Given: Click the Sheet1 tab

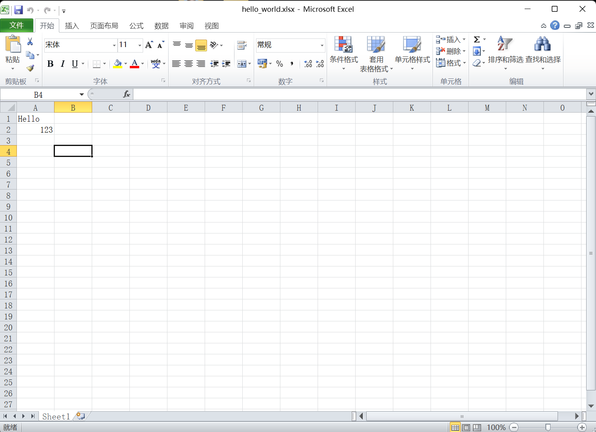Looking at the screenshot, I should pos(56,416).
